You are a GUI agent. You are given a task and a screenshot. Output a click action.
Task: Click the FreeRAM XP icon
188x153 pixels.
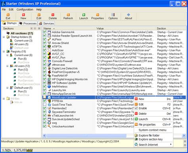(49, 76)
